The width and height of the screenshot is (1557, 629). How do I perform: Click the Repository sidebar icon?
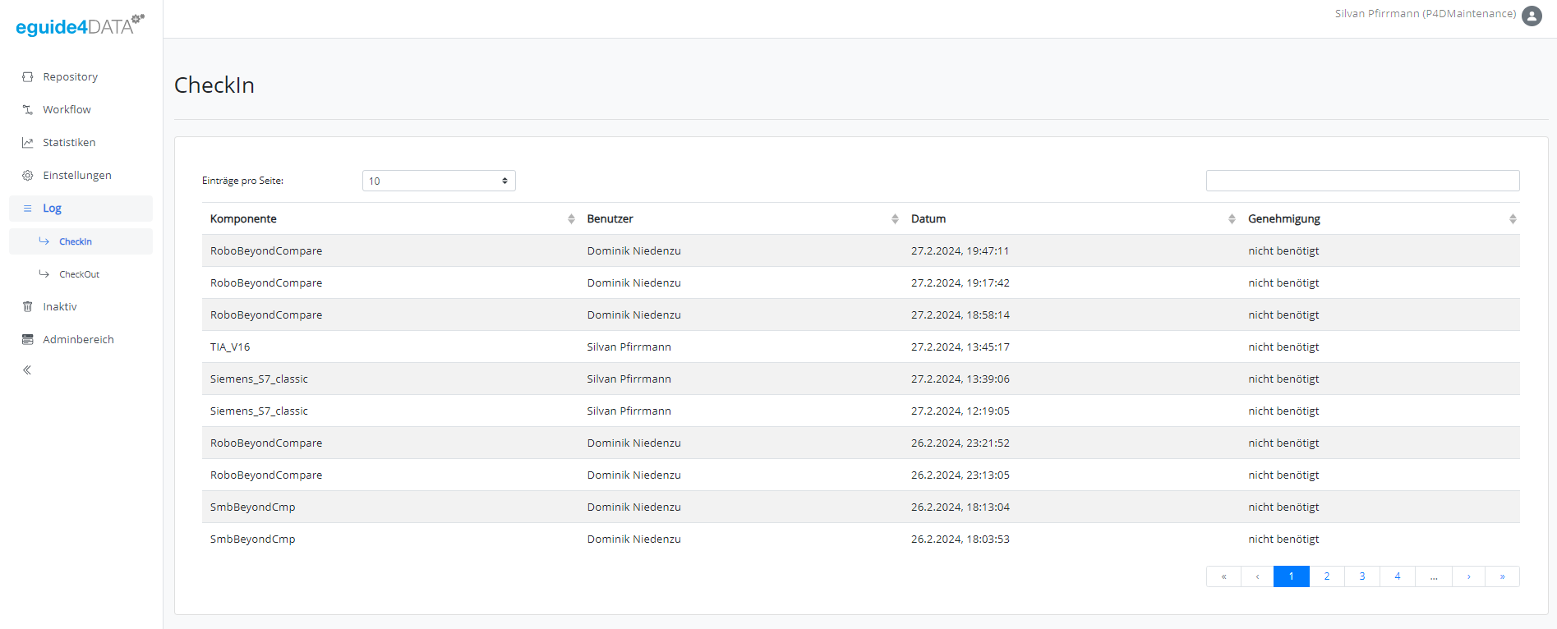coord(28,77)
